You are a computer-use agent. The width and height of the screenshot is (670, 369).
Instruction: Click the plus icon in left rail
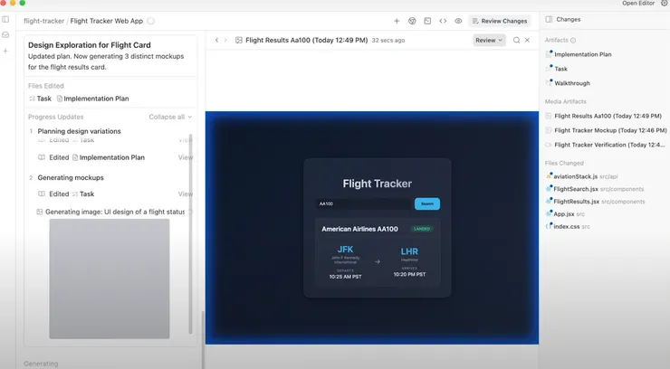5,51
